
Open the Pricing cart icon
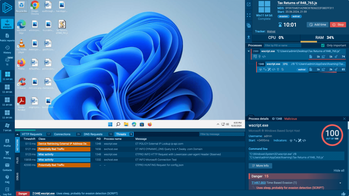tap(7, 153)
